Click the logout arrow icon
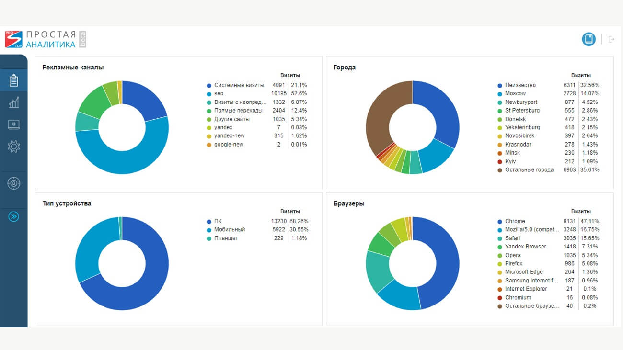 tap(611, 39)
